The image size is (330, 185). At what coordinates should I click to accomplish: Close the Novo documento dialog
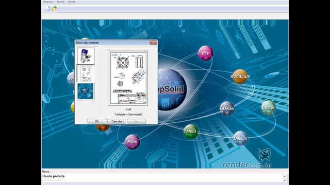click(153, 43)
